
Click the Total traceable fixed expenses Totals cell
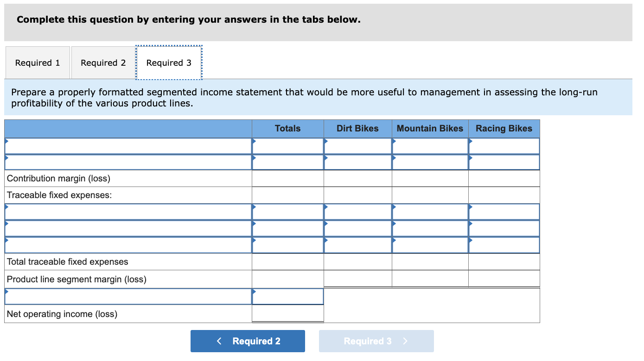pyautogui.click(x=287, y=261)
